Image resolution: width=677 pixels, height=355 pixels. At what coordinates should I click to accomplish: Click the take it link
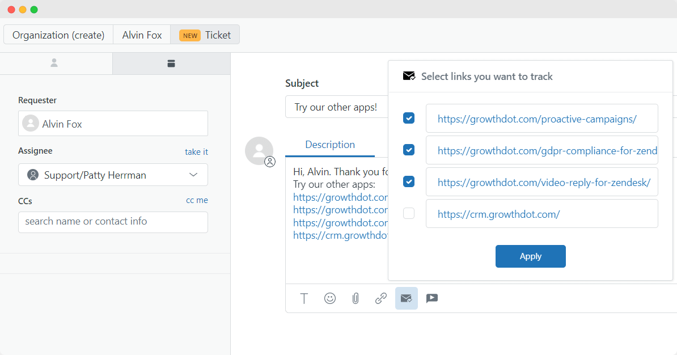tap(196, 152)
